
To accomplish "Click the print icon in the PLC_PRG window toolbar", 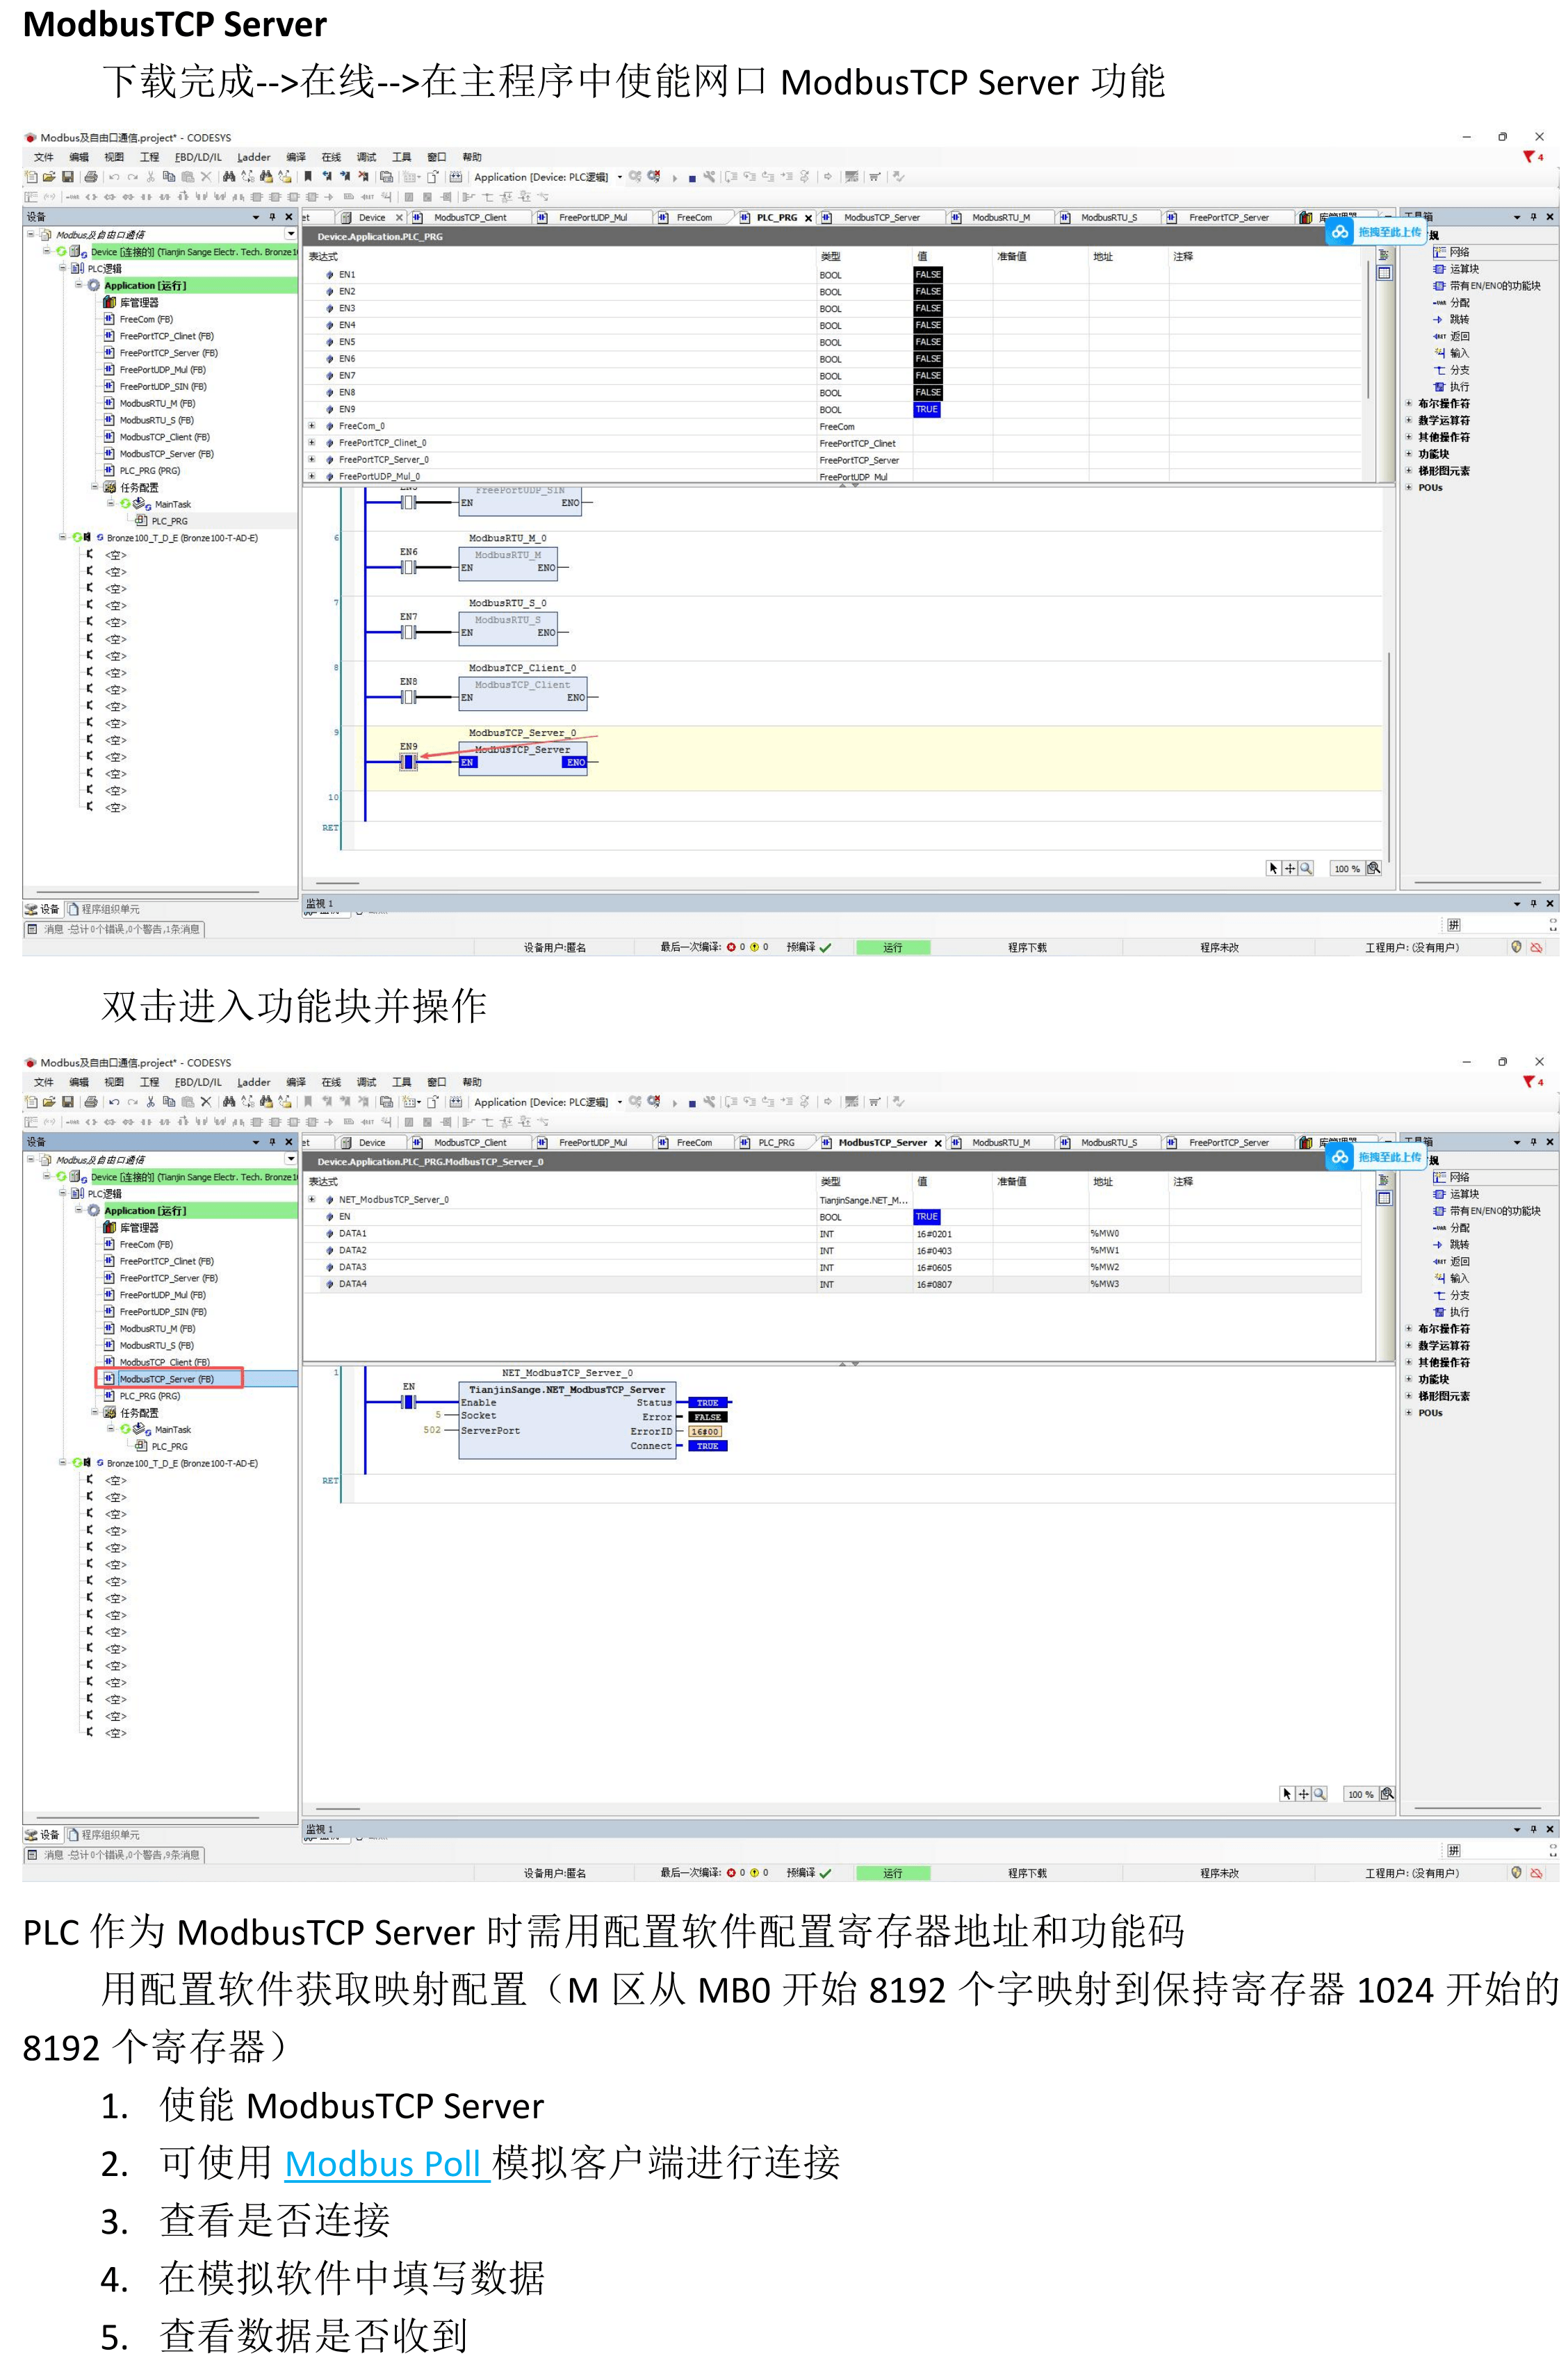I will [91, 177].
